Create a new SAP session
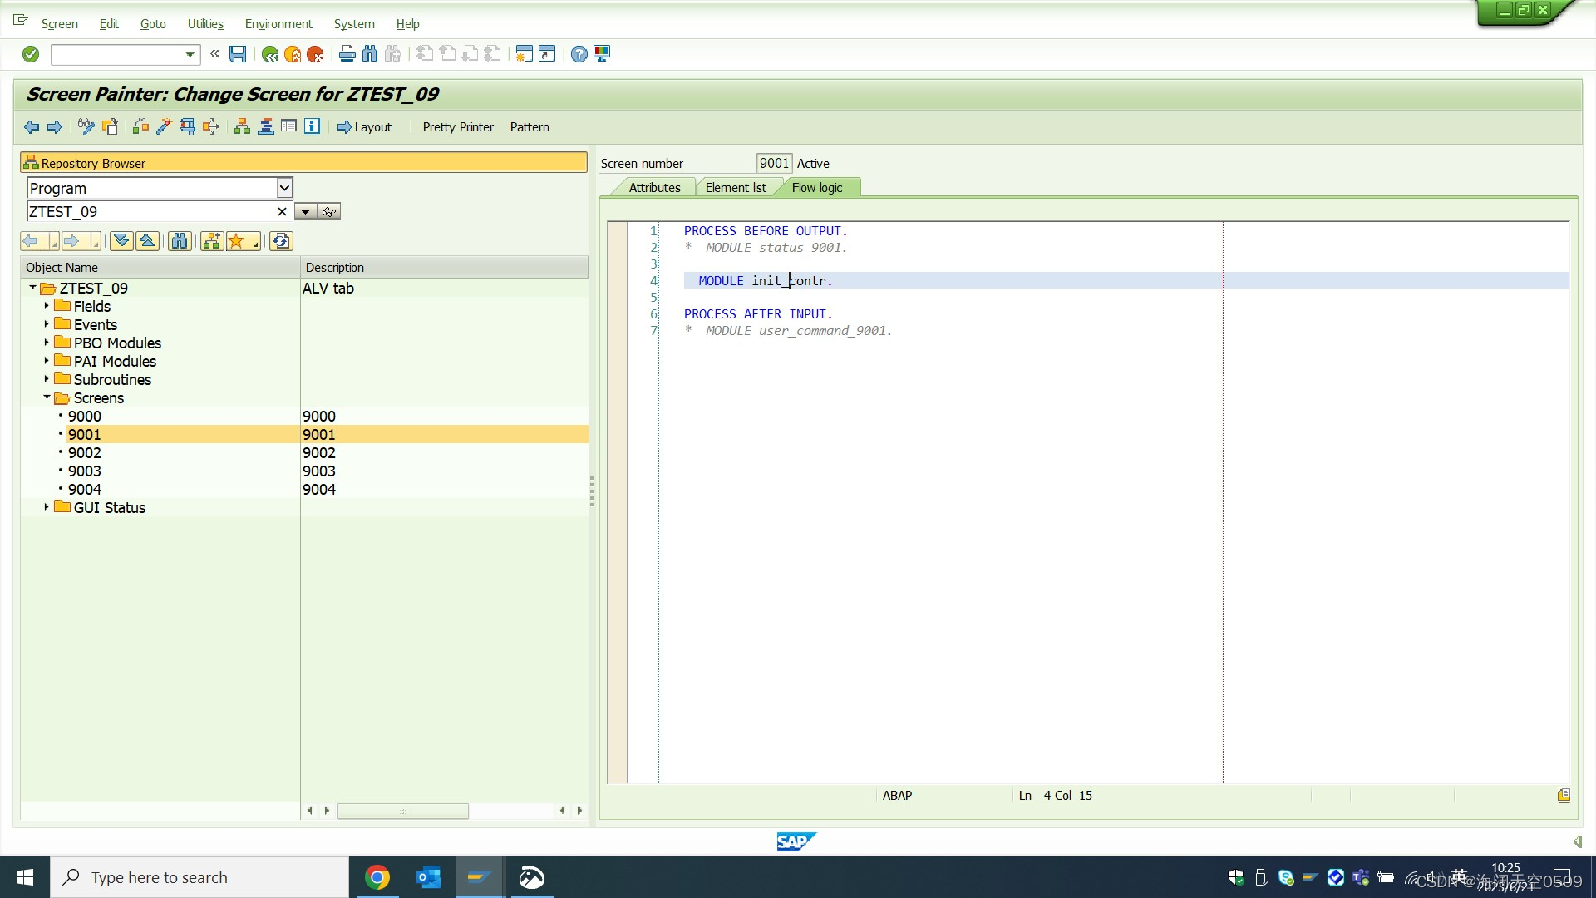1596x898 pixels. point(524,53)
